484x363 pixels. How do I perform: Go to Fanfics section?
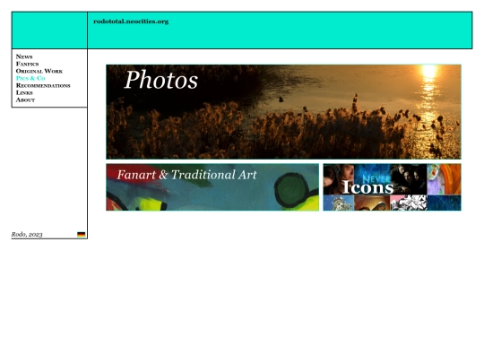pos(27,64)
